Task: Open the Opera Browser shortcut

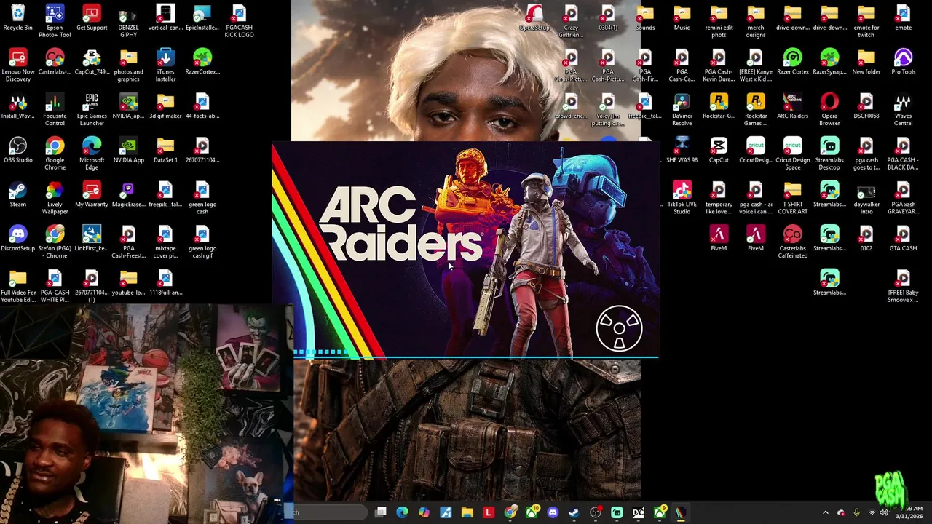Action: pos(829,110)
